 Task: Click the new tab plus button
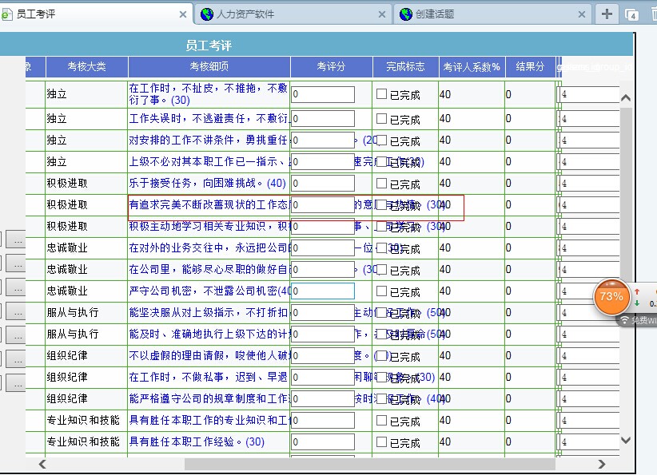pos(607,14)
